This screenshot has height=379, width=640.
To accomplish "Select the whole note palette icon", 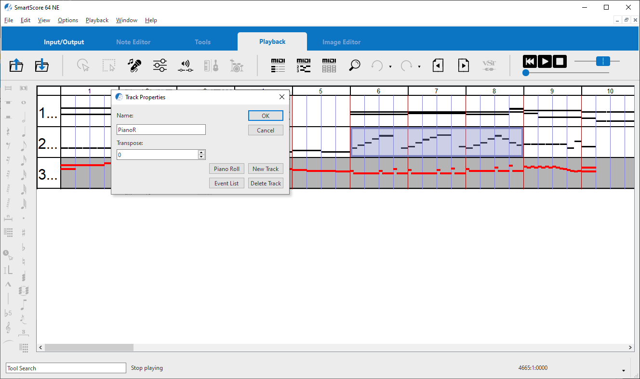I will pos(24,103).
